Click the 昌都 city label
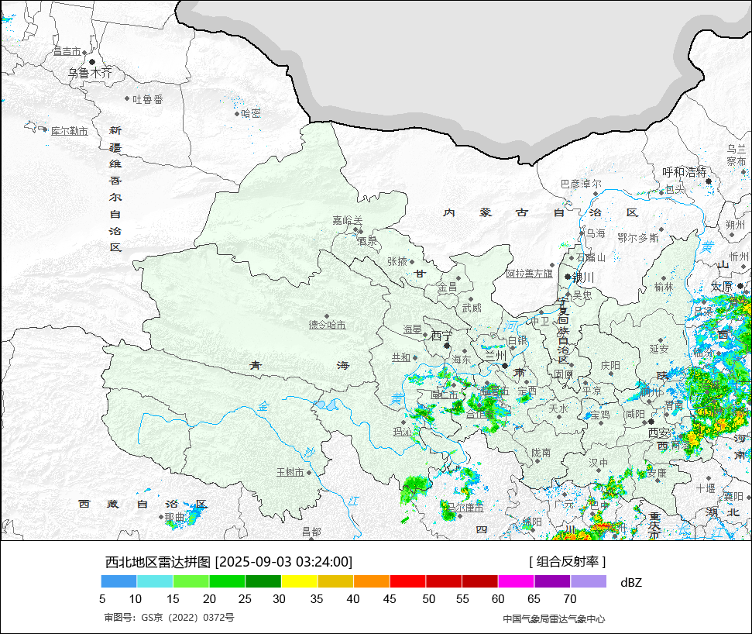The width and height of the screenshot is (752, 634). click(x=311, y=532)
